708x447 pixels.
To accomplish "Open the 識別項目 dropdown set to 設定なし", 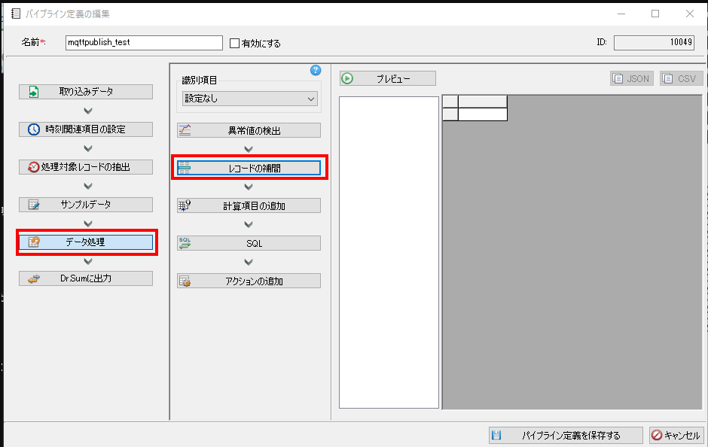I will tap(250, 99).
